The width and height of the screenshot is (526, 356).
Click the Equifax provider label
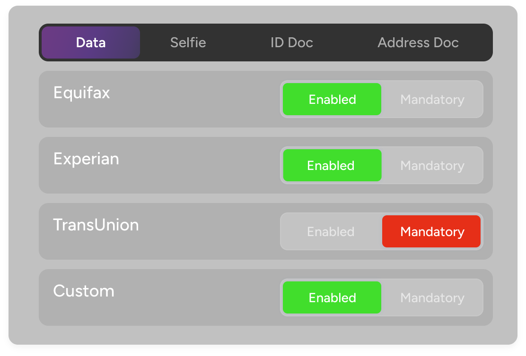82,93
